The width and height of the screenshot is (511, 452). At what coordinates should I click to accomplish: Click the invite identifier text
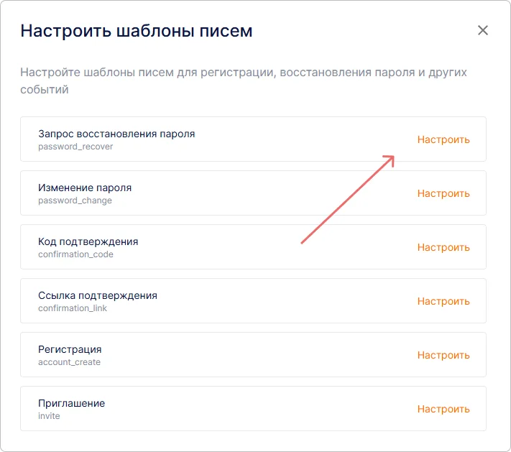click(49, 416)
